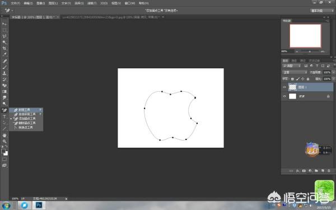Open the 文件(F) menu

(15, 3)
